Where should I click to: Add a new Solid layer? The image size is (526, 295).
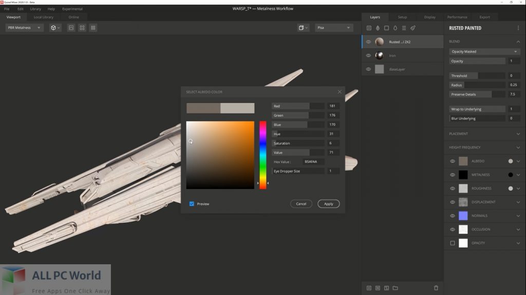pyautogui.click(x=387, y=28)
